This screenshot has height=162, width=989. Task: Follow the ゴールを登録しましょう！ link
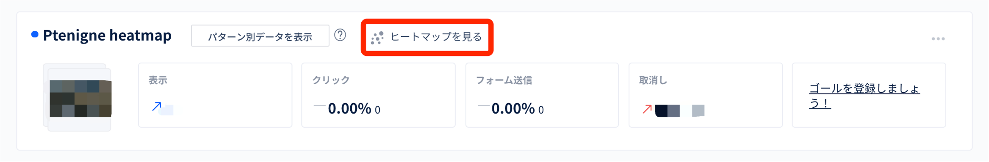tap(864, 96)
